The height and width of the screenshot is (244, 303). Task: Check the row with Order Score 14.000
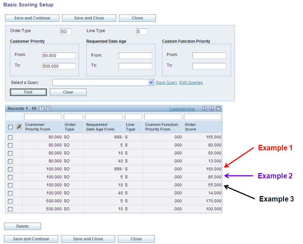10,193
